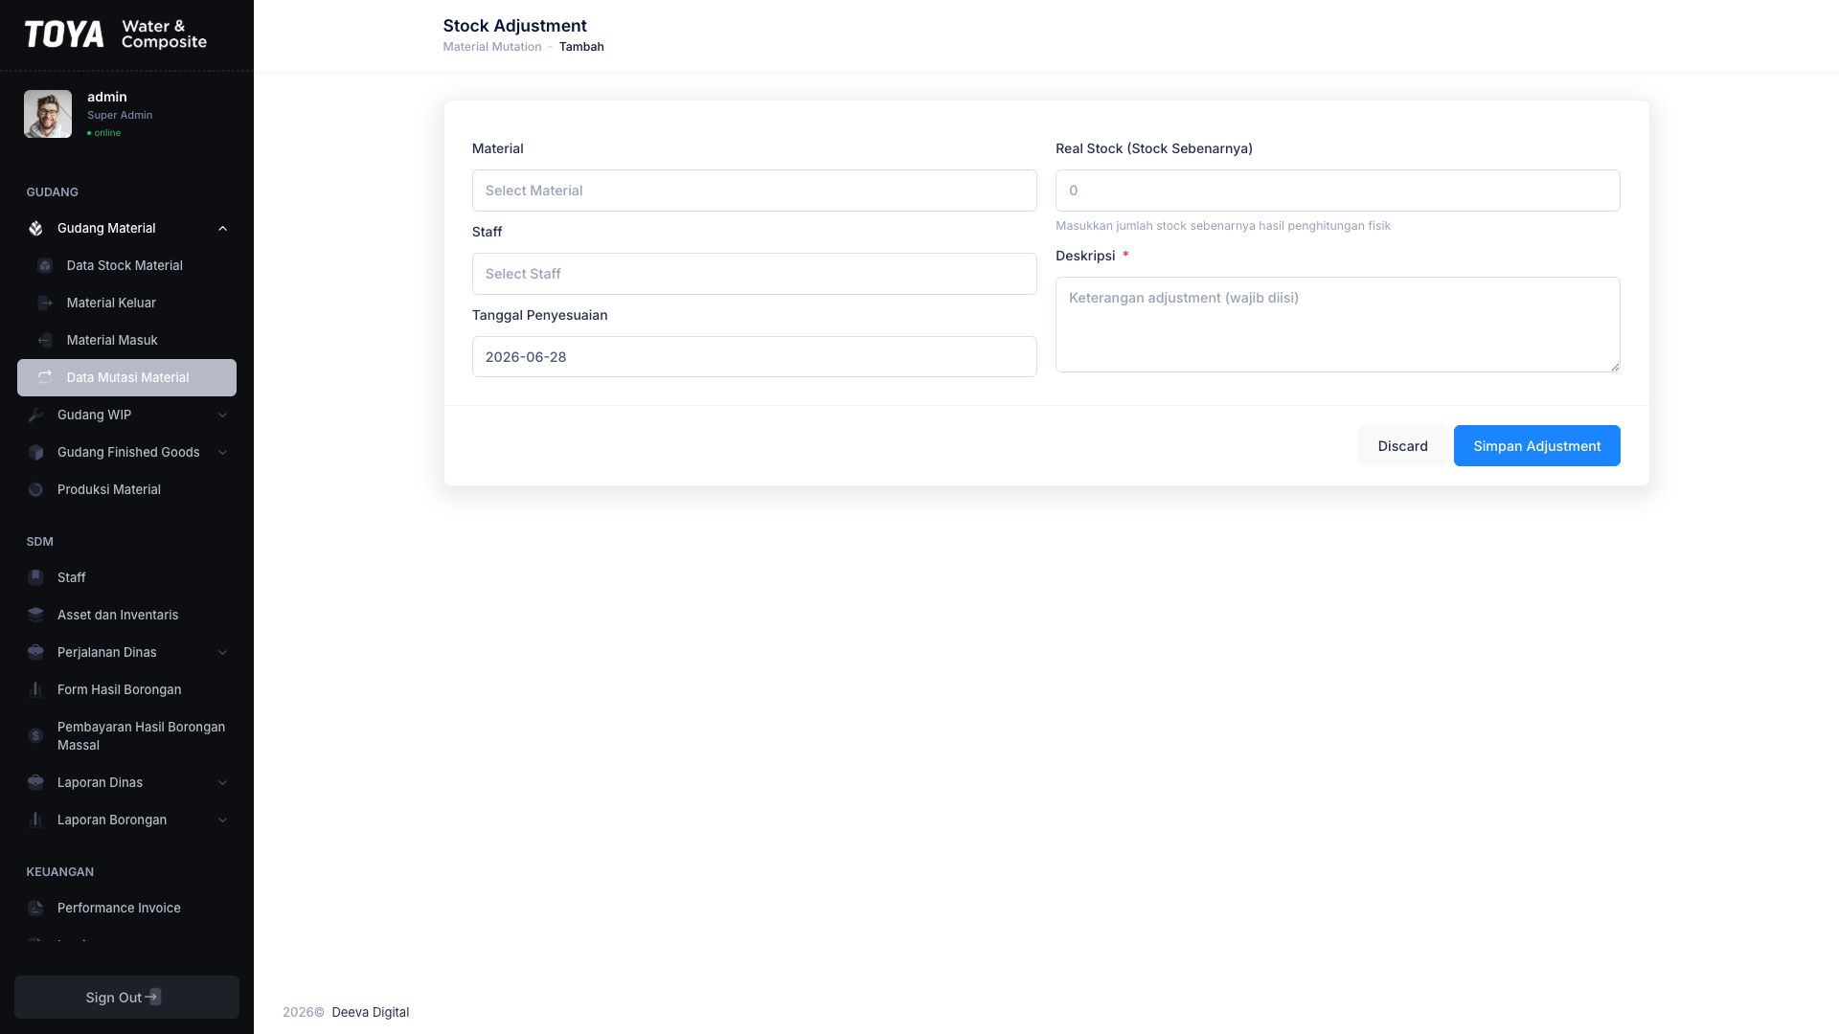
Task: Click the Performance Invoice document icon
Action: pyautogui.click(x=35, y=909)
